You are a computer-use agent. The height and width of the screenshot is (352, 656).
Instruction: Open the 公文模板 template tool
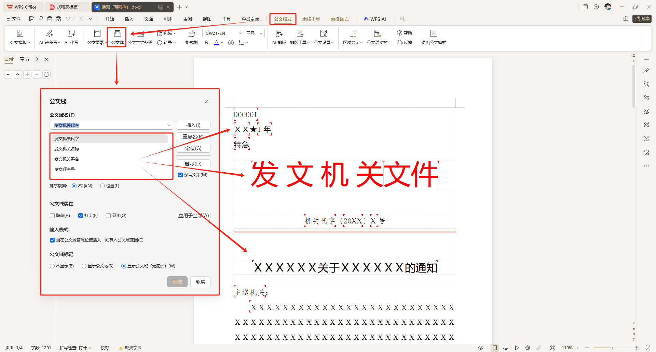20,37
